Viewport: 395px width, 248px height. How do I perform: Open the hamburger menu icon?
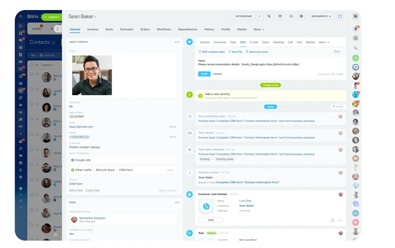pos(21,17)
